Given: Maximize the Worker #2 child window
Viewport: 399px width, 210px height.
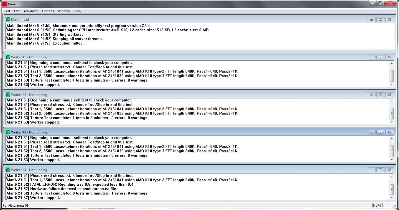Looking at the screenshot, I should point(380,95).
